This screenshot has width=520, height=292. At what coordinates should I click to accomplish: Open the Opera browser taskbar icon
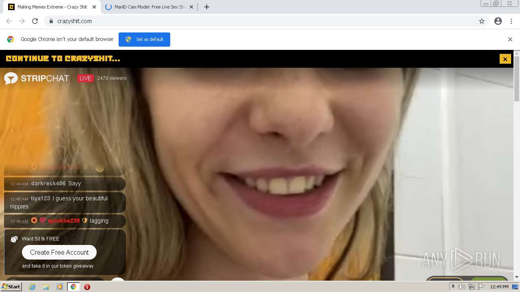click(x=87, y=287)
